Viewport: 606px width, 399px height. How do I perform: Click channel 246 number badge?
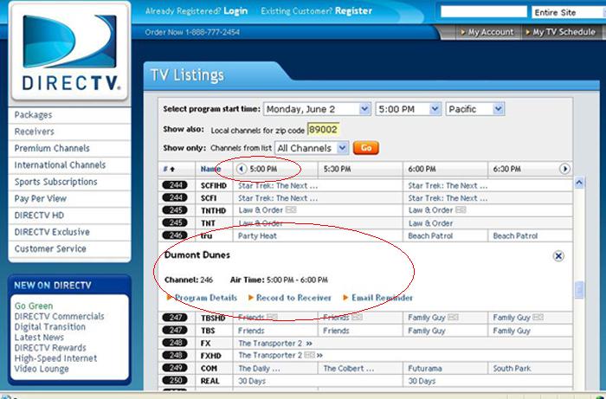point(175,235)
